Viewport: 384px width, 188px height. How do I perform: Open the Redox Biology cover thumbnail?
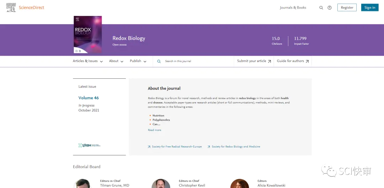(x=88, y=34)
